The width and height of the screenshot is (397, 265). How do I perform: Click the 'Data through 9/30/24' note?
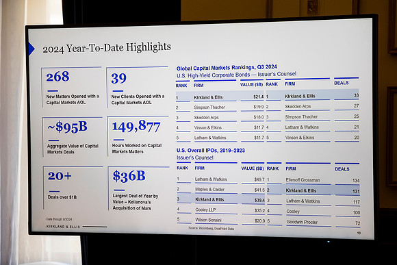(59, 219)
